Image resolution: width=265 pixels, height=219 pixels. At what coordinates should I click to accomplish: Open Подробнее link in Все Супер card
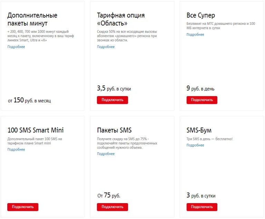[195, 35]
